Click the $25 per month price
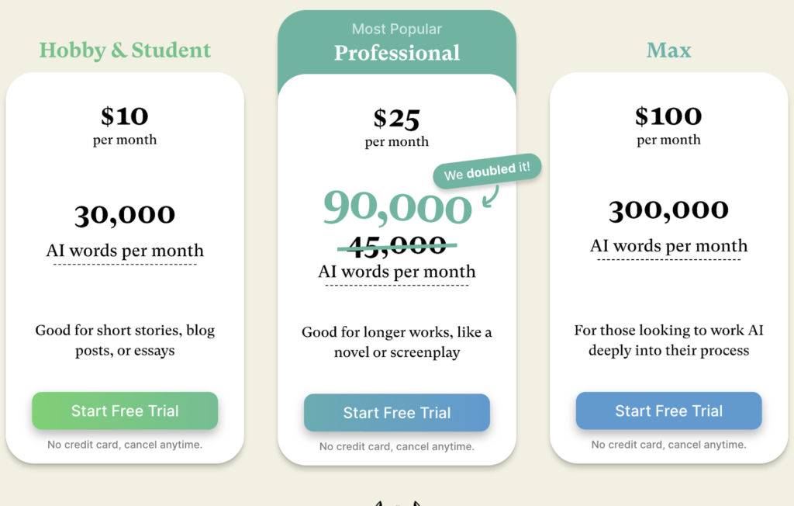Screen dimensions: 794x506 (x=397, y=119)
